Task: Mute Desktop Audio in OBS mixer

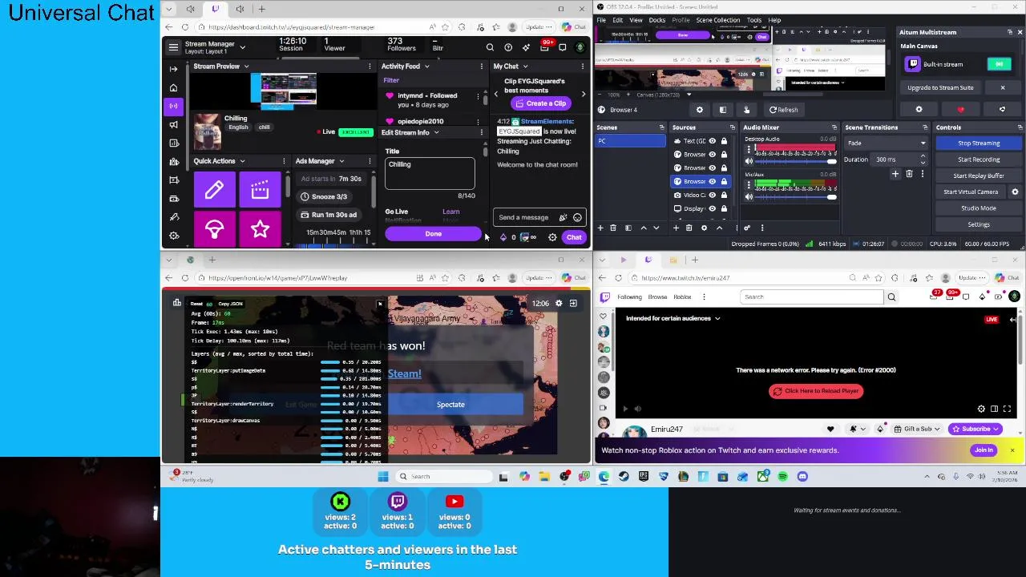Action: click(749, 161)
